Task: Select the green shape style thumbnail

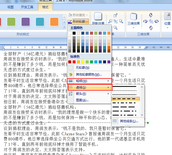Action: click(x=11, y=22)
